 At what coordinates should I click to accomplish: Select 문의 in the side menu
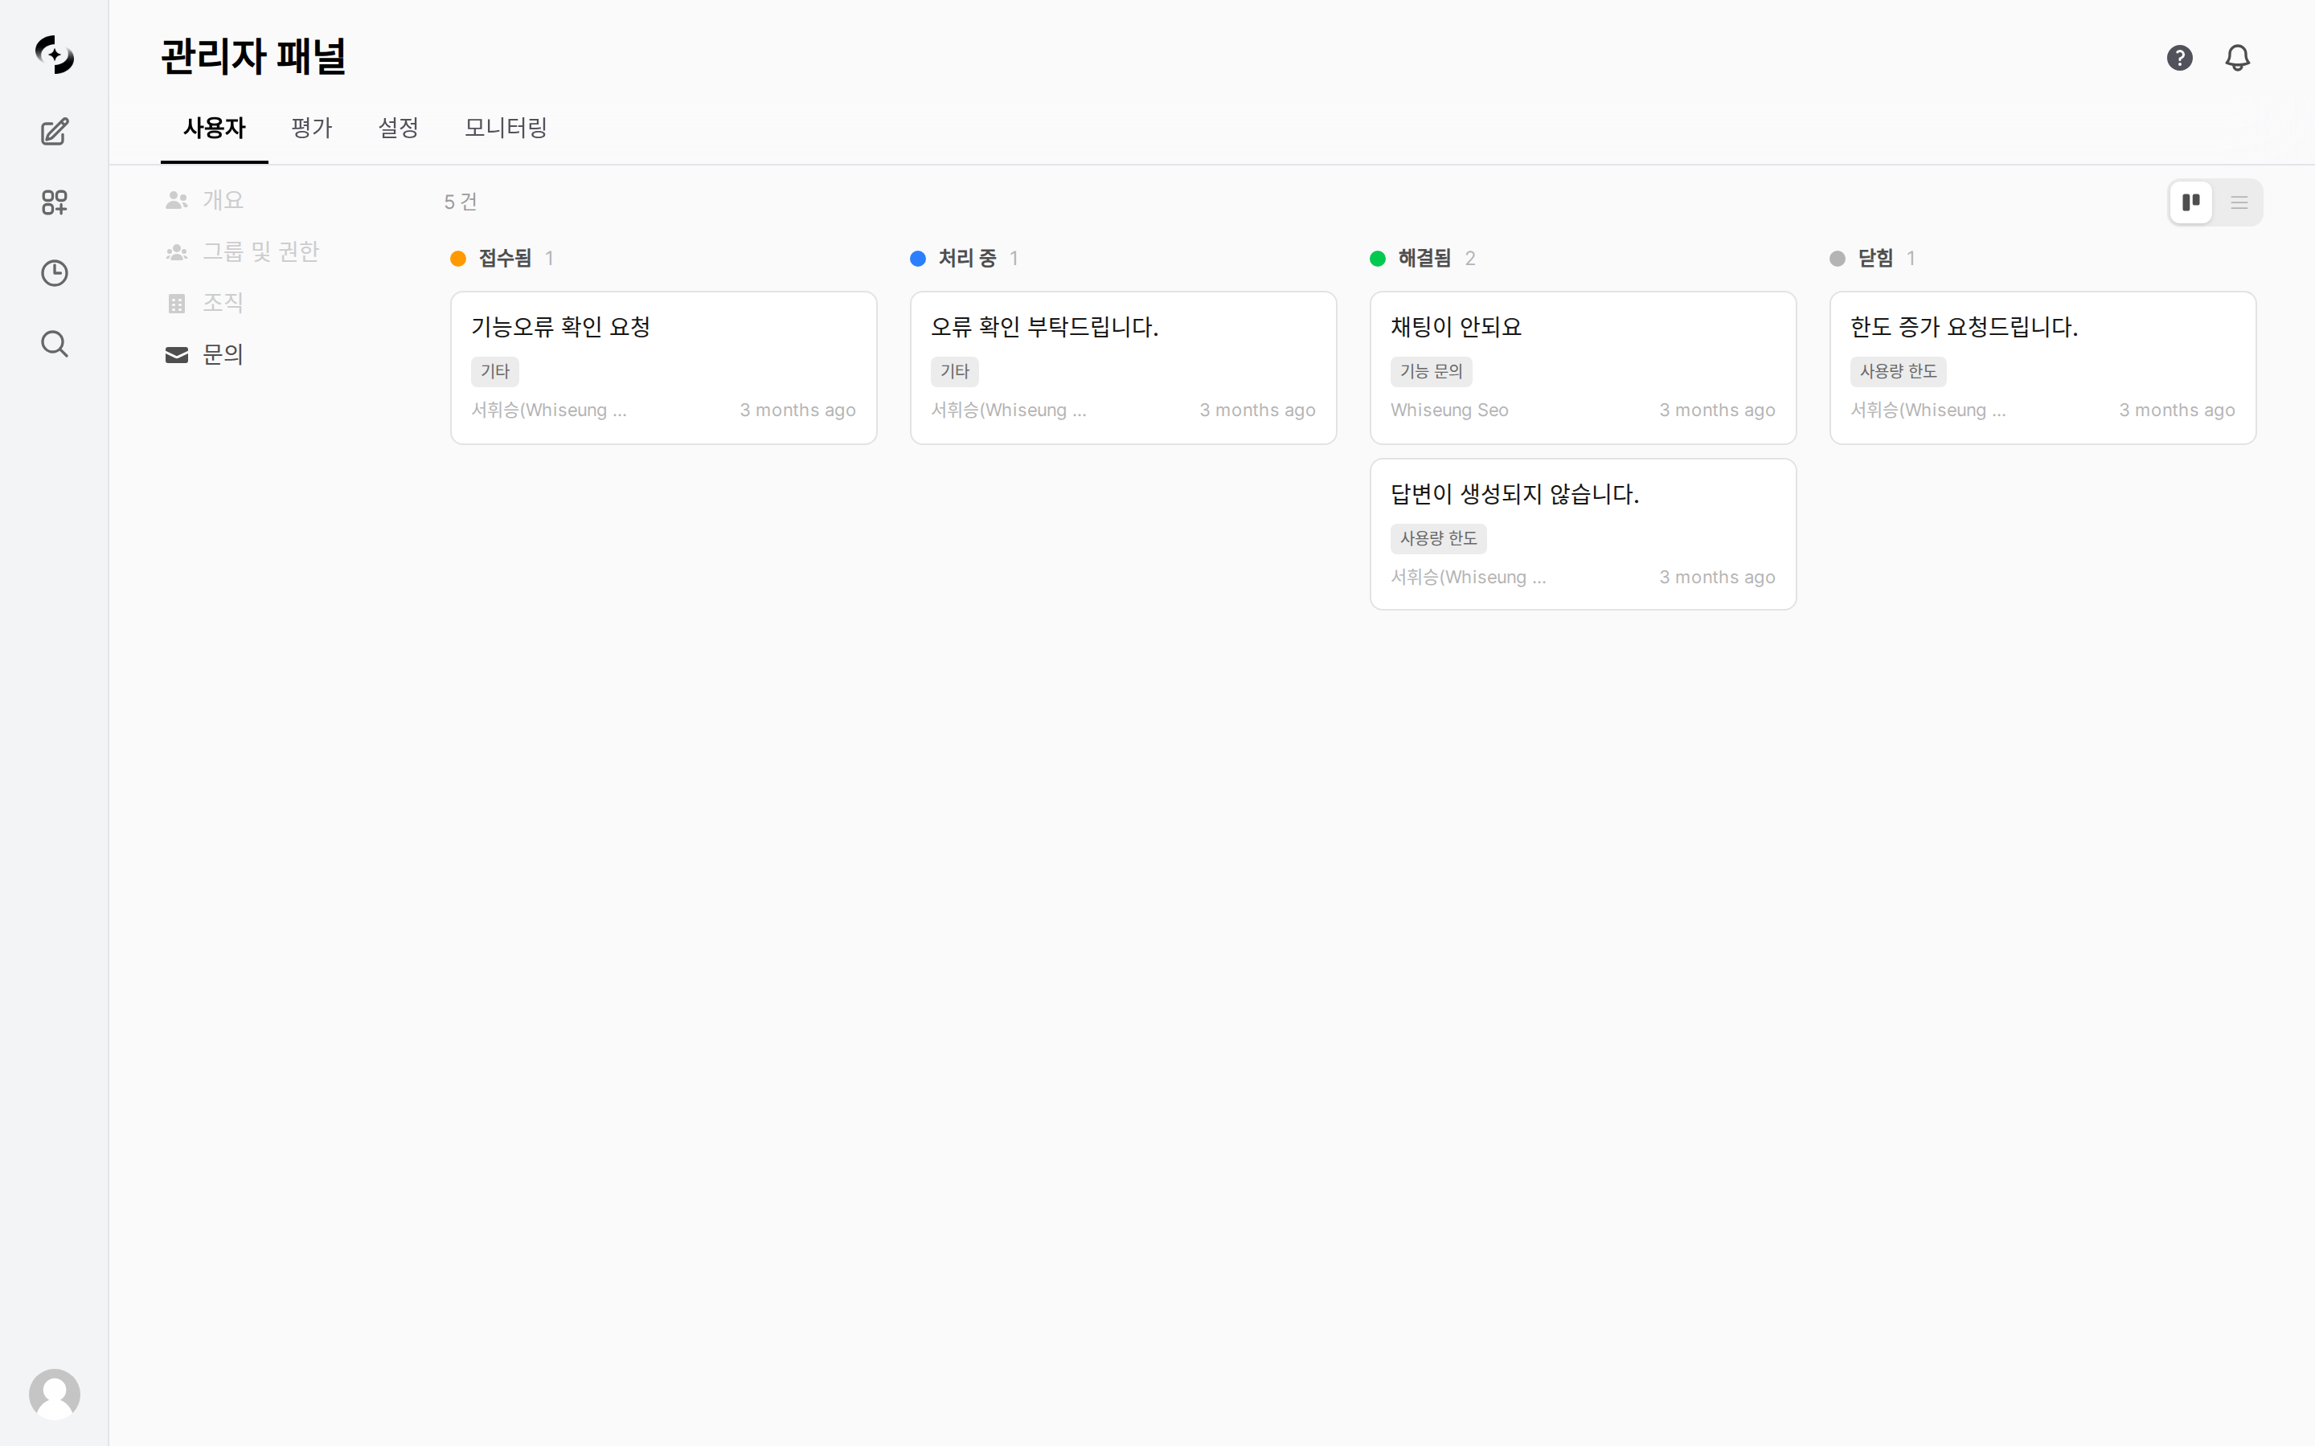205,355
